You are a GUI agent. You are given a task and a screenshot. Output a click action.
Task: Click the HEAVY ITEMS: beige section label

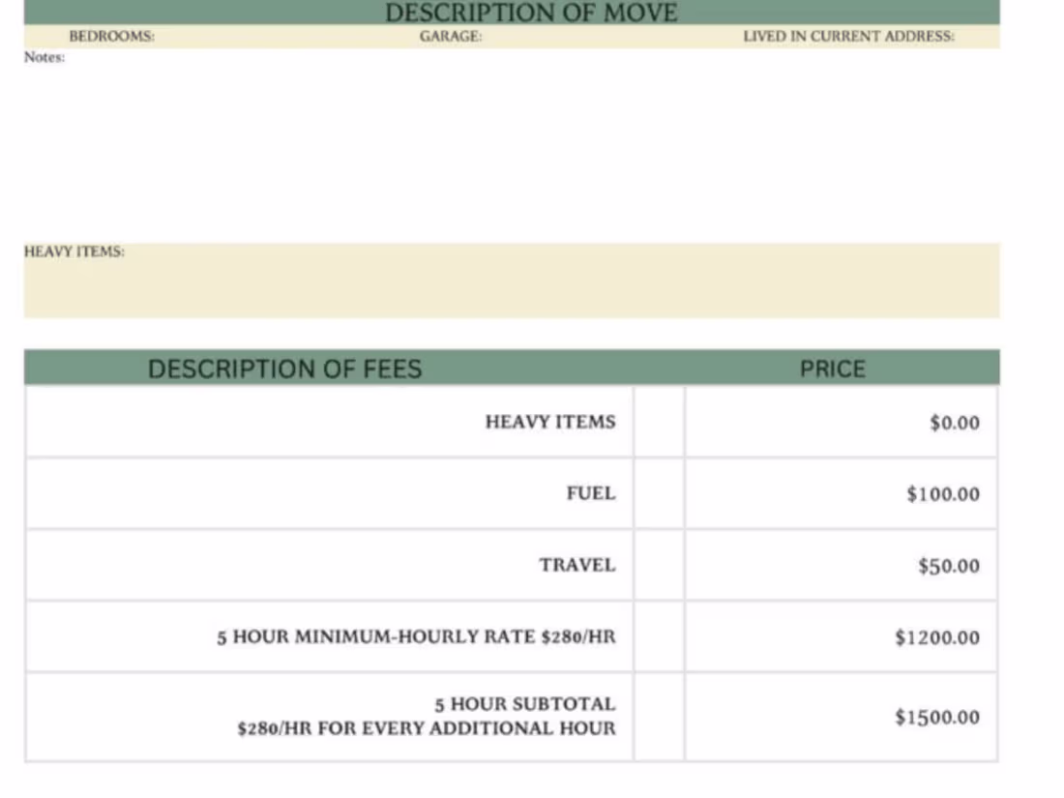click(74, 251)
